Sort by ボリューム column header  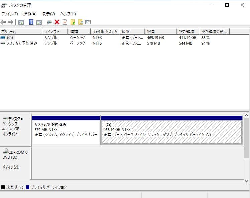coord(21,31)
